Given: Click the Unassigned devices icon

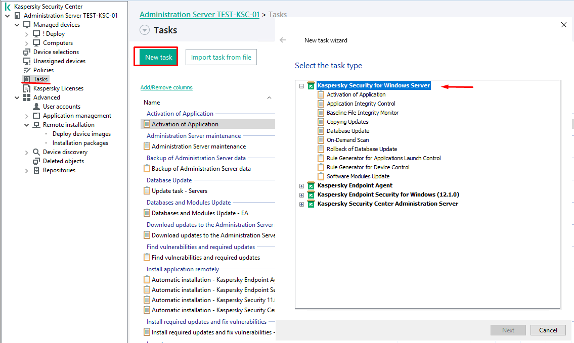Looking at the screenshot, I should [x=27, y=61].
